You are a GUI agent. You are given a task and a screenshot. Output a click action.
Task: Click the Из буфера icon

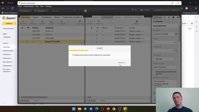pyautogui.click(x=62, y=21)
